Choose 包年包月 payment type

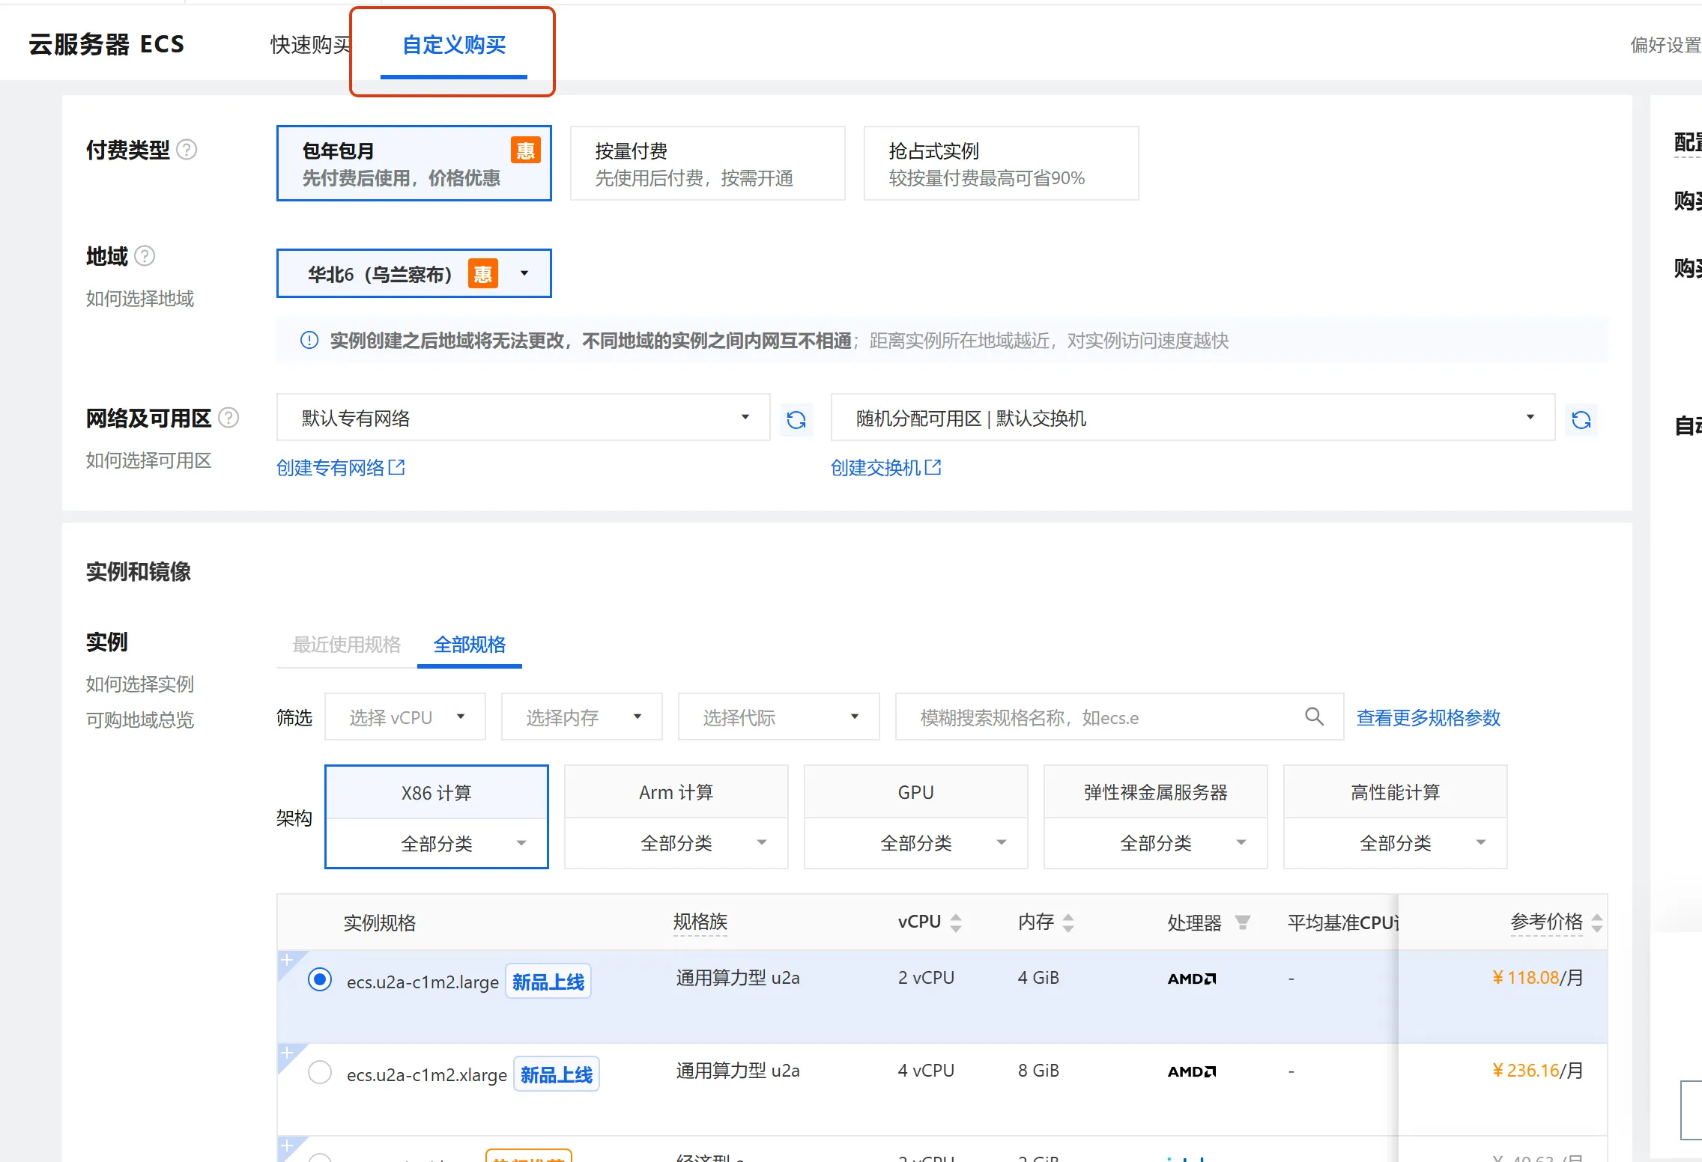414,163
